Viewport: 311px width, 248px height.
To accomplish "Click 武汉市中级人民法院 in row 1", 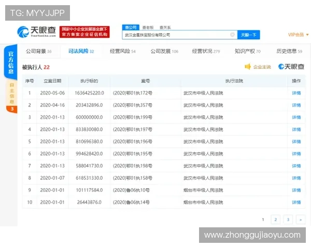I will click(x=203, y=93).
